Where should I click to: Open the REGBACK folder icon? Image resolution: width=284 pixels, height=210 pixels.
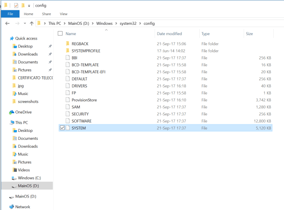(68, 44)
